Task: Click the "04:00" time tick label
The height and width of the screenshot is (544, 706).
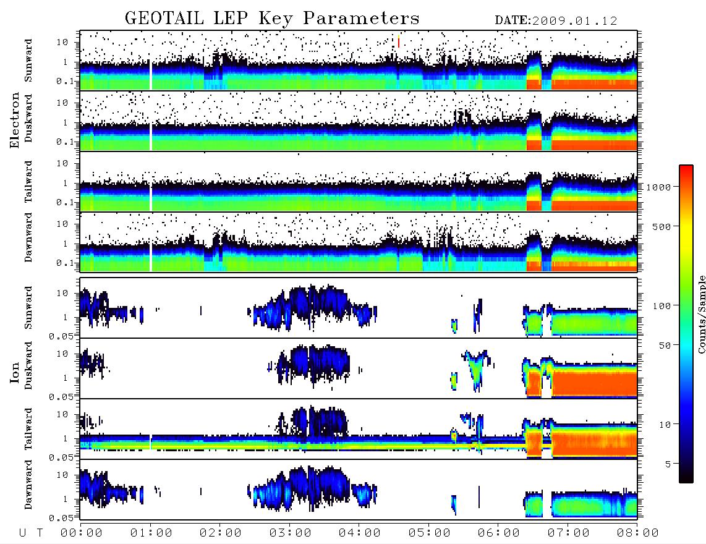Action: (360, 533)
